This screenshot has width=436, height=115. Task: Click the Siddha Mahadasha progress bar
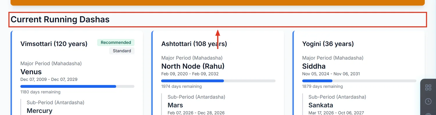[359, 81]
